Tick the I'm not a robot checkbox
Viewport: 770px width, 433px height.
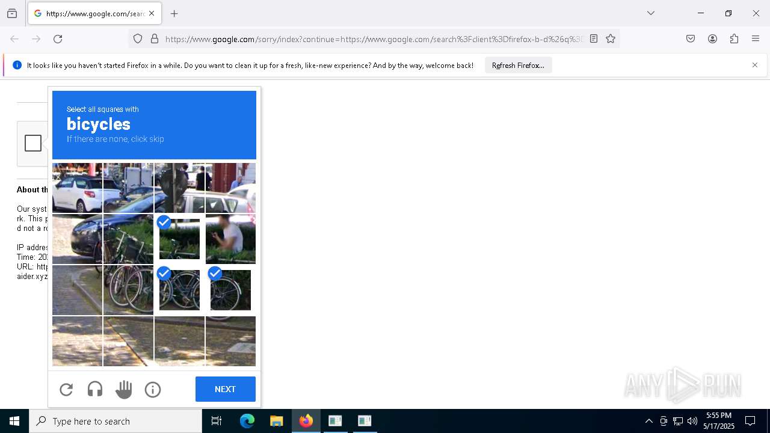[33, 143]
